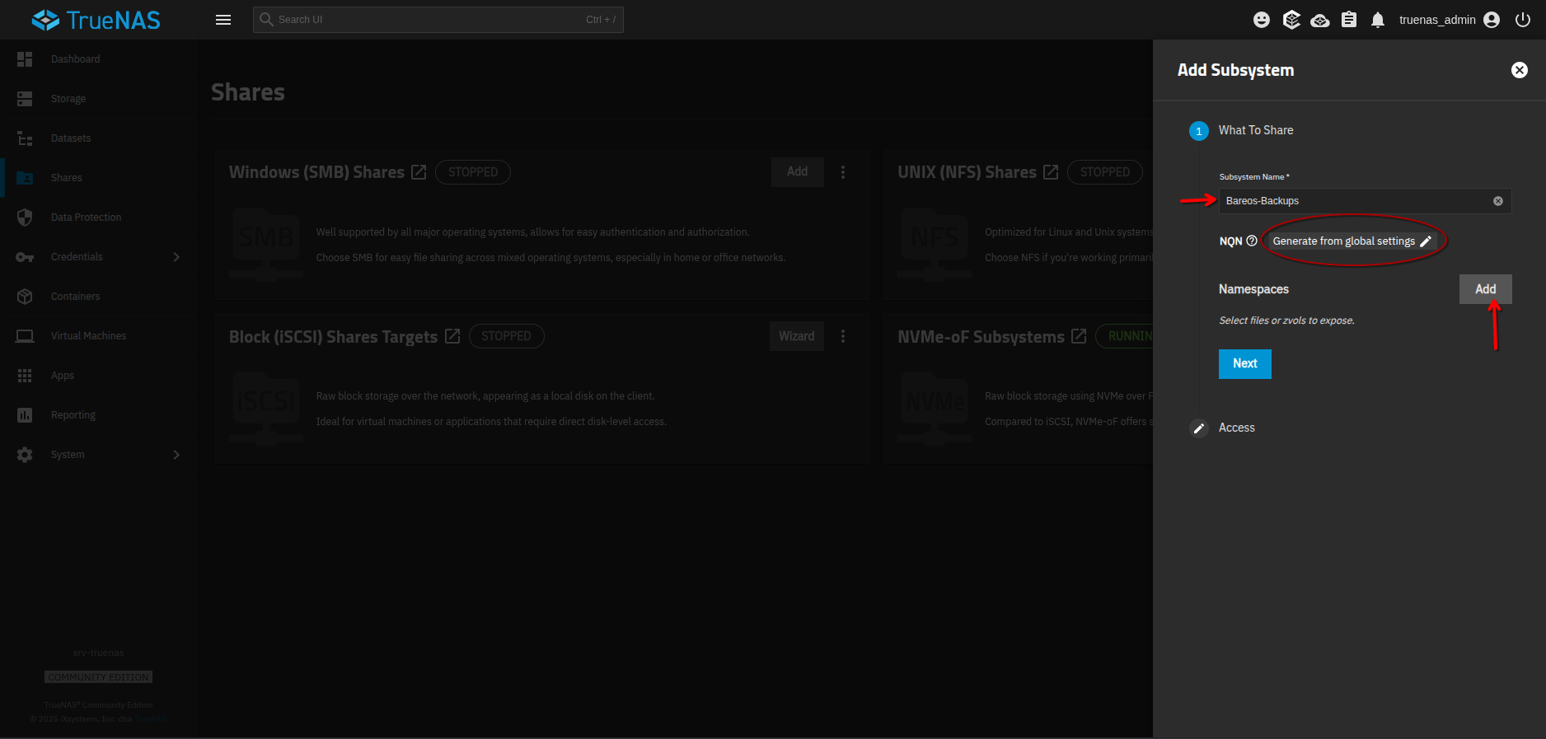Image resolution: width=1546 pixels, height=739 pixels.
Task: Select Shares in the sidebar
Action: click(x=99, y=178)
